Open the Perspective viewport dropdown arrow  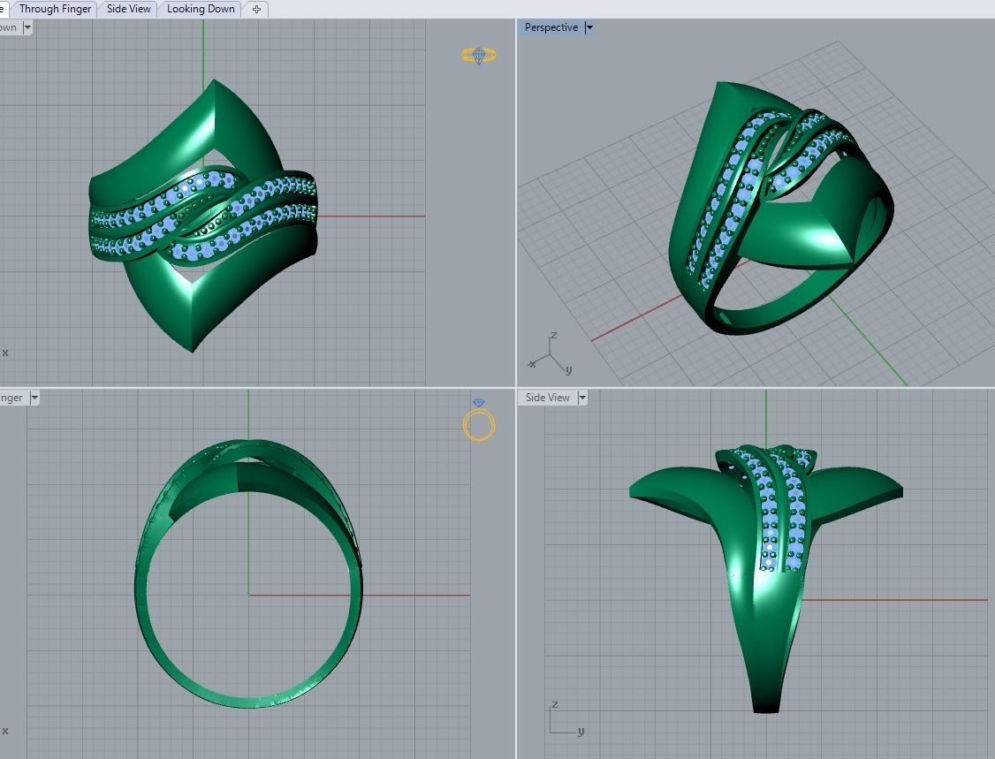[589, 27]
